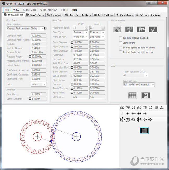Enable Internal Spline as bore for gear
This screenshot has height=170, width=169.
click(x=120, y=52)
